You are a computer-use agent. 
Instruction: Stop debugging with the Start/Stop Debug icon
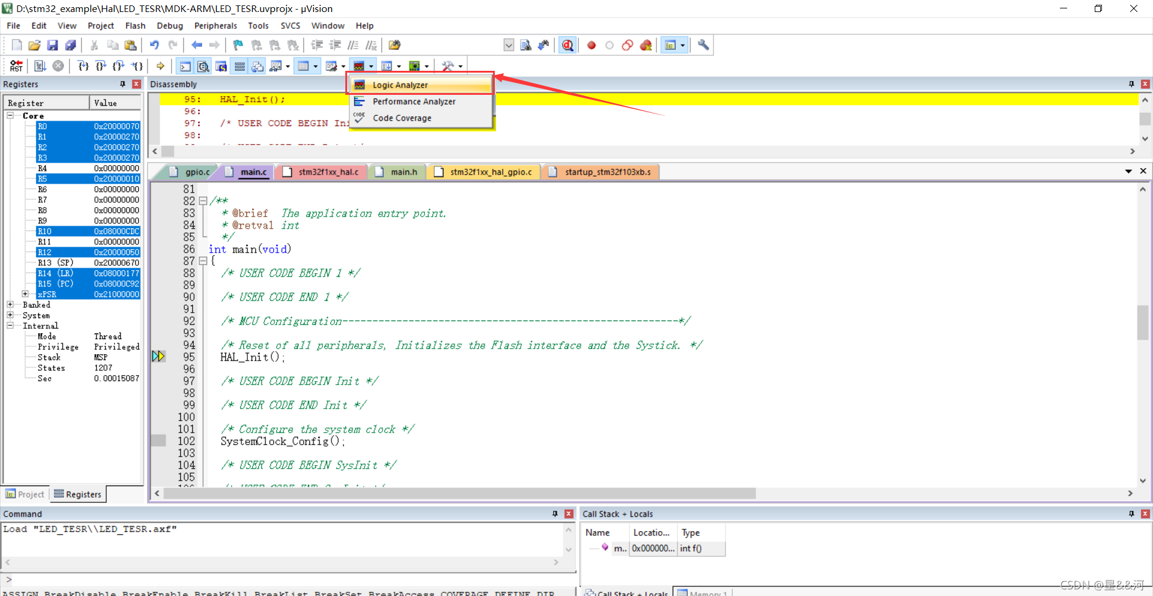pyautogui.click(x=567, y=45)
